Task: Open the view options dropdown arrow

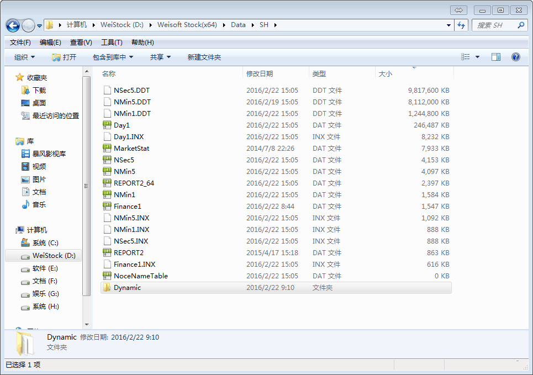Action: pos(477,57)
